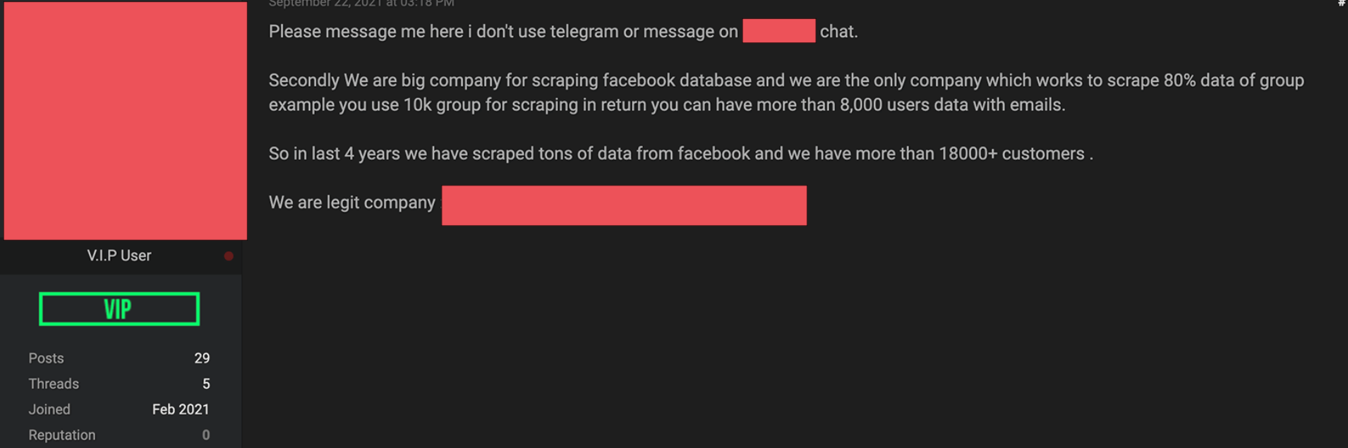1348x448 pixels.
Task: Click the Threads label in user stats
Action: pyautogui.click(x=54, y=384)
